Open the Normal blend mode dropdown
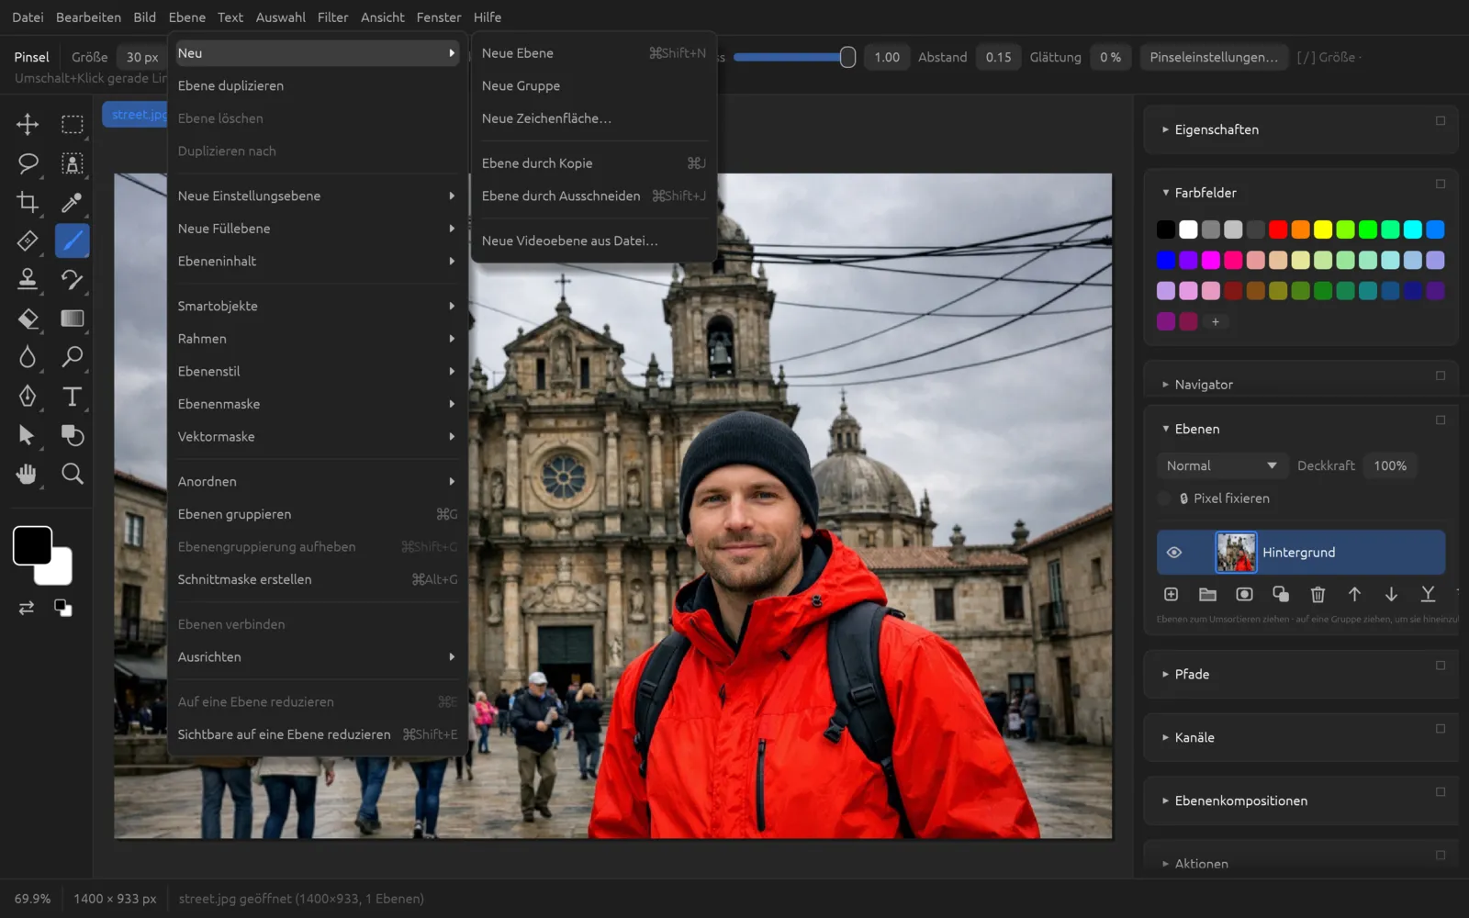 tap(1221, 465)
